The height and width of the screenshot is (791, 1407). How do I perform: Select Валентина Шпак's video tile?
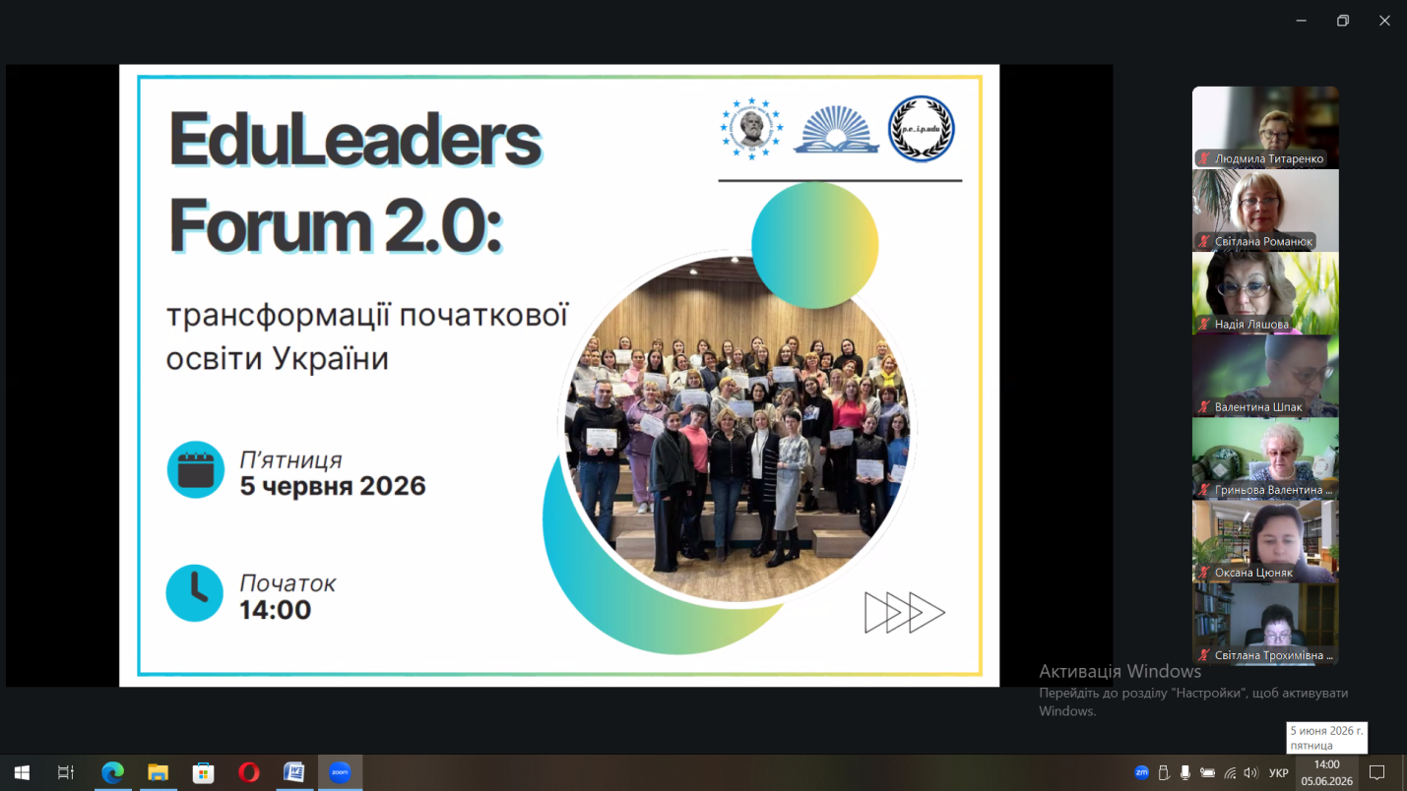1265,375
